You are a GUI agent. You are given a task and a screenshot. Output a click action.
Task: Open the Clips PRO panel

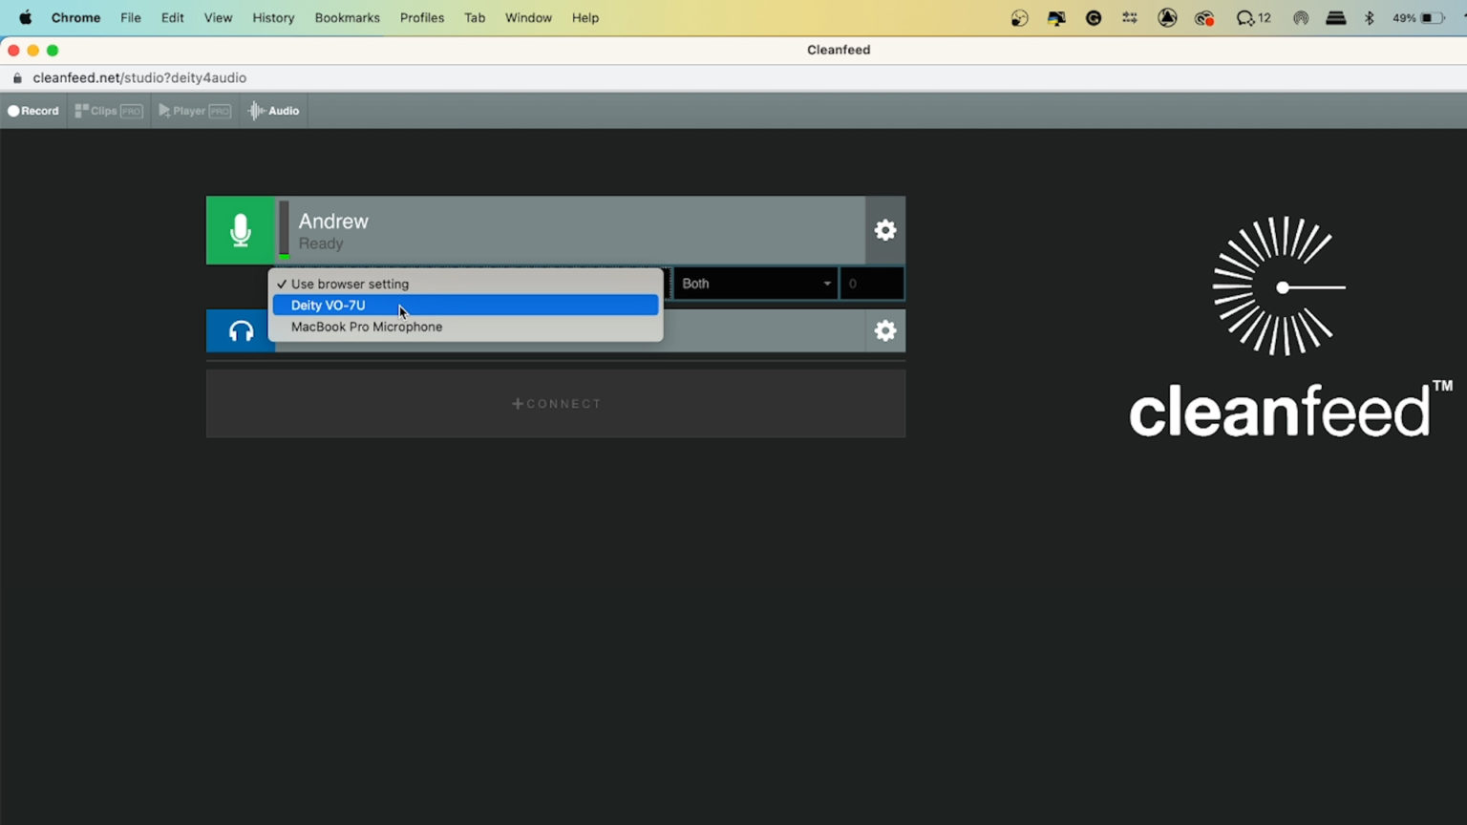pos(109,111)
